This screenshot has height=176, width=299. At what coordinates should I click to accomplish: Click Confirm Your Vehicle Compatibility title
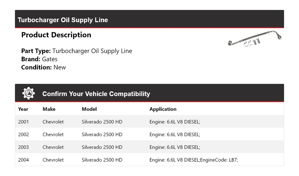96,94
